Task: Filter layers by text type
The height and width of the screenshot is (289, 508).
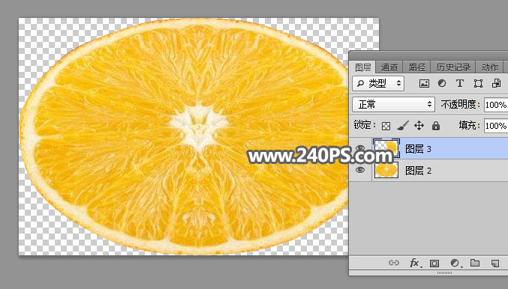Action: (x=460, y=83)
